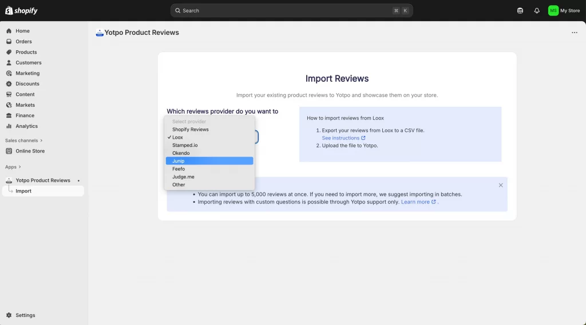Click the 5,000 reviews at once note

pyautogui.click(x=330, y=194)
